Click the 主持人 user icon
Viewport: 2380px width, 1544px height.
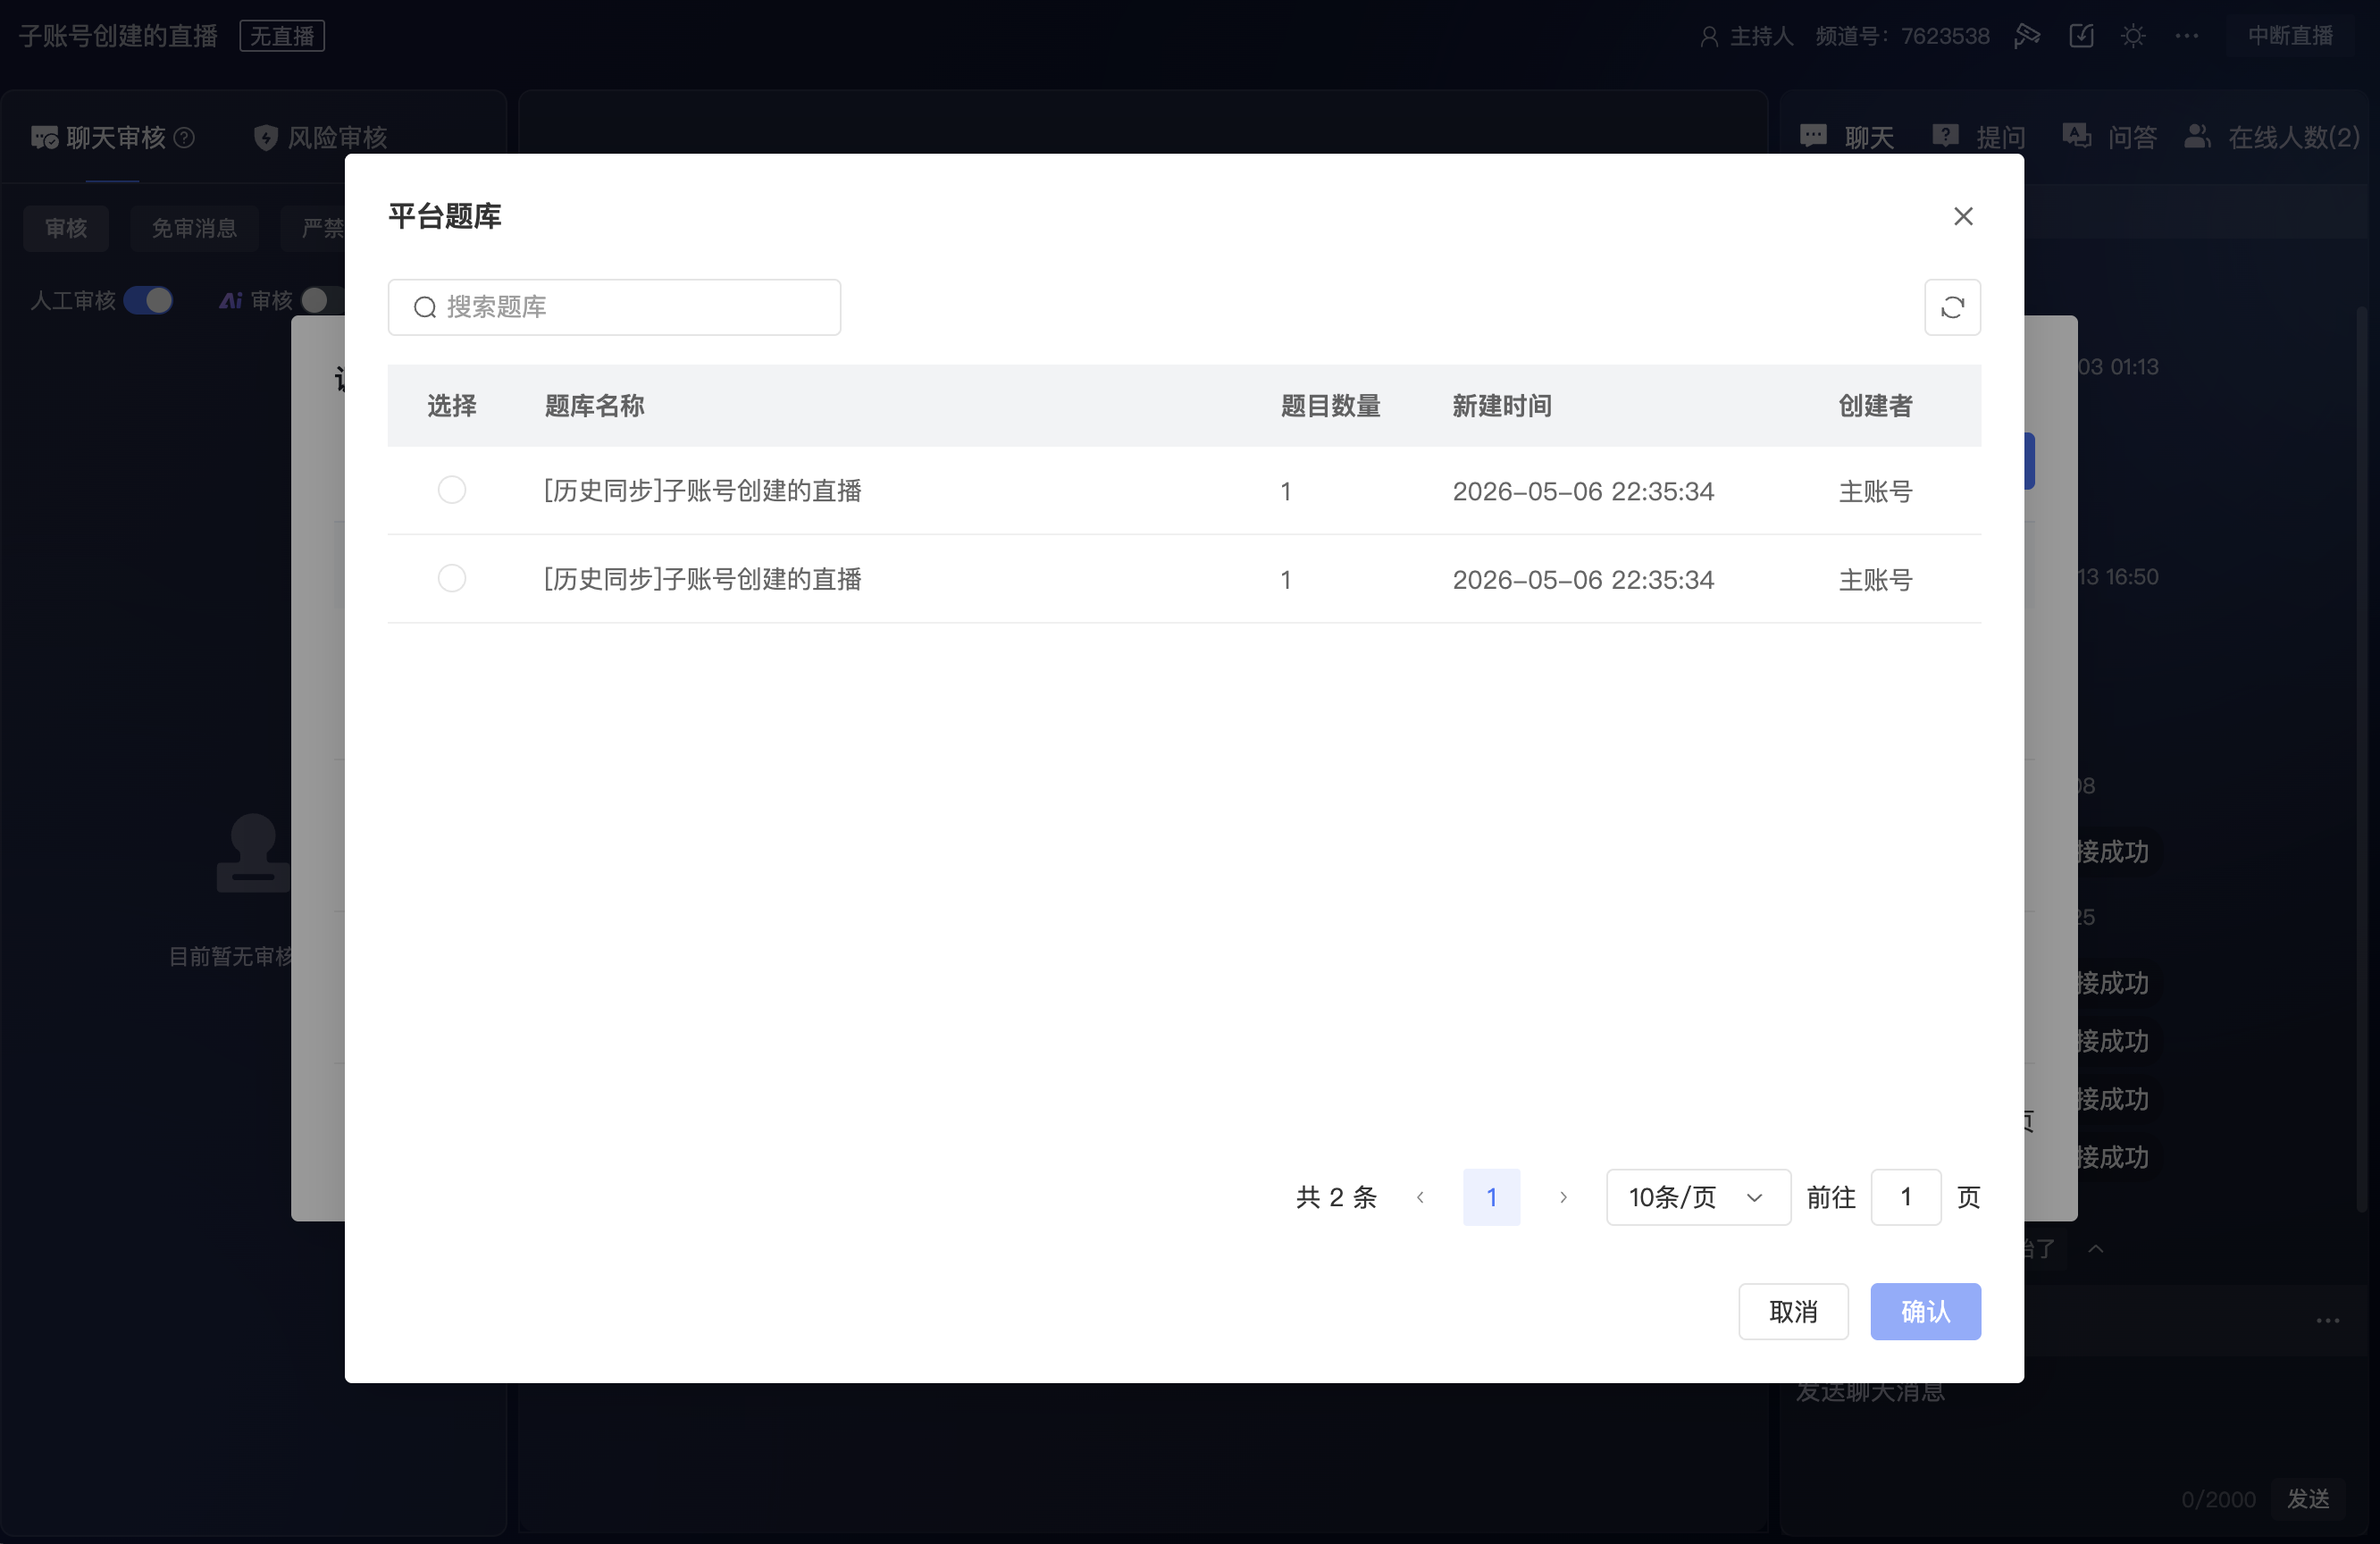point(1709,37)
